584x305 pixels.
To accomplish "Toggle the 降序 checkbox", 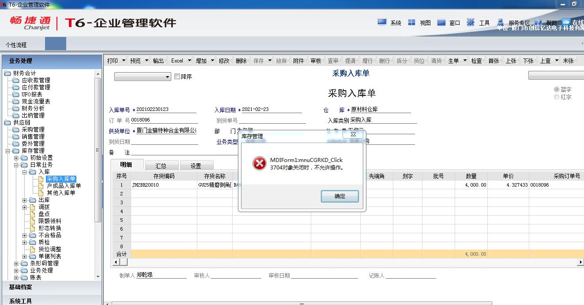I will (177, 77).
